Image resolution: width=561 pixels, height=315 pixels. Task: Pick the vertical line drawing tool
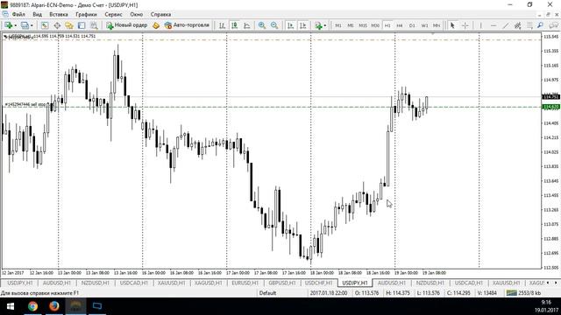click(x=481, y=25)
